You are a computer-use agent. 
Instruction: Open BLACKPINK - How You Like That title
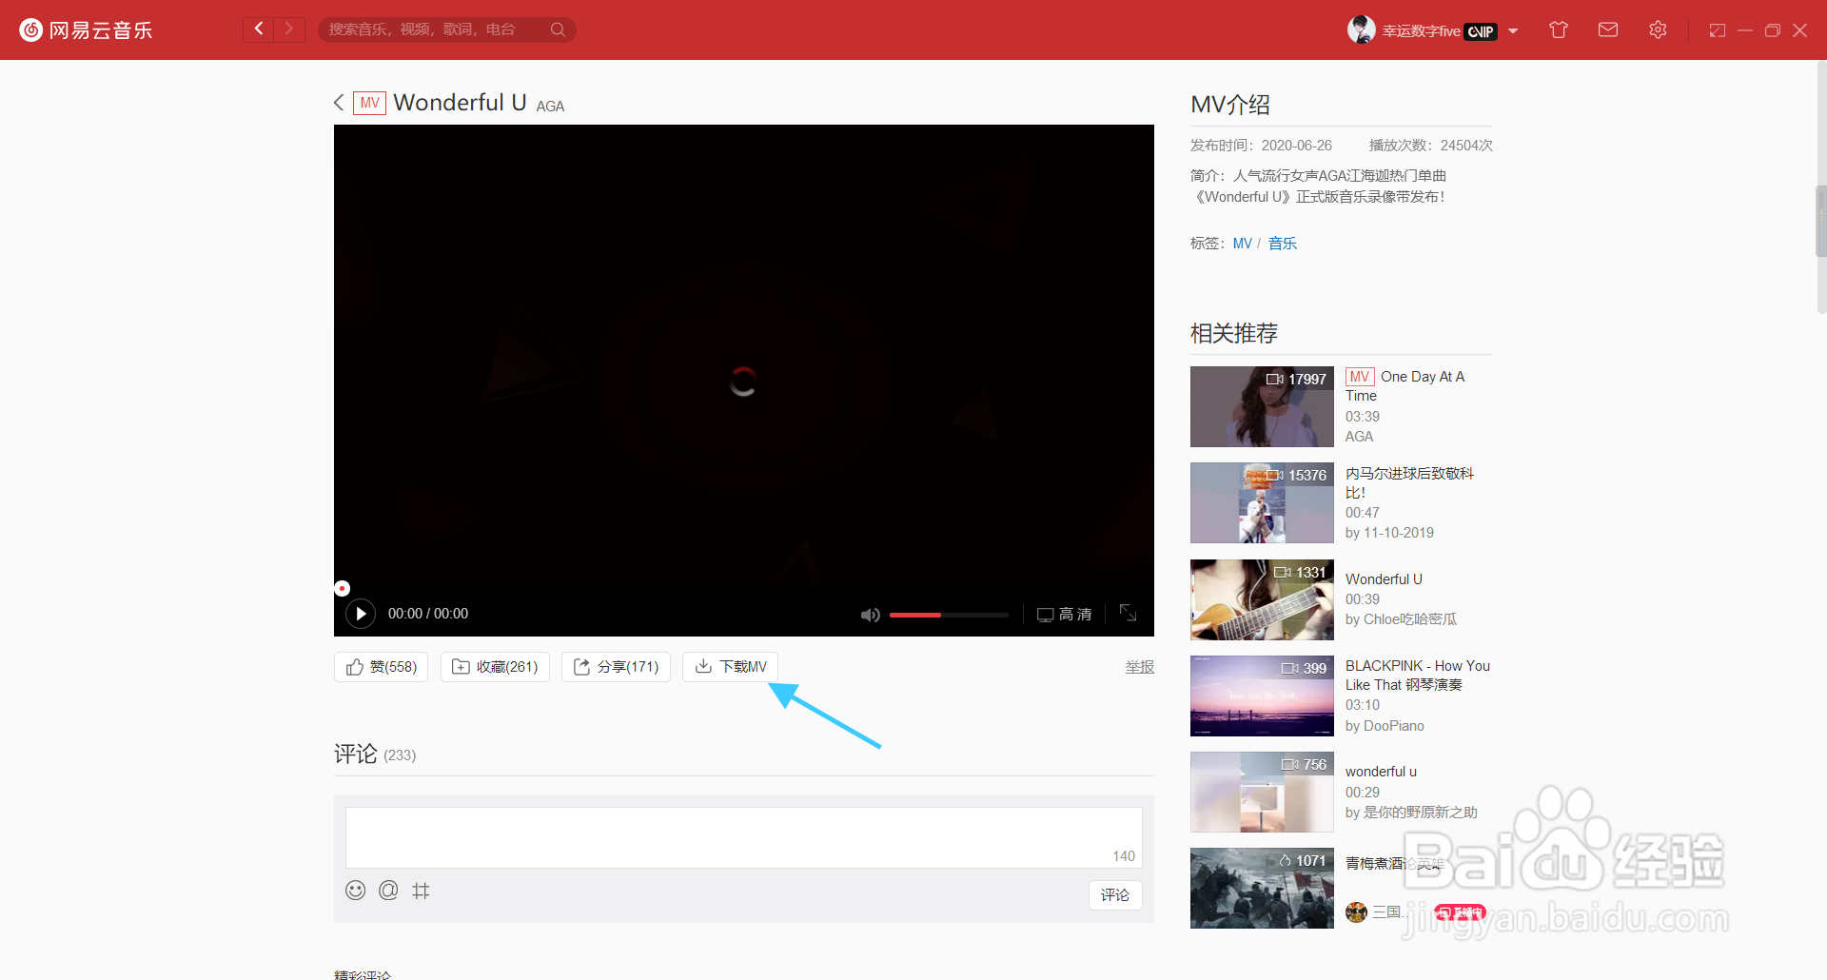pyautogui.click(x=1418, y=676)
